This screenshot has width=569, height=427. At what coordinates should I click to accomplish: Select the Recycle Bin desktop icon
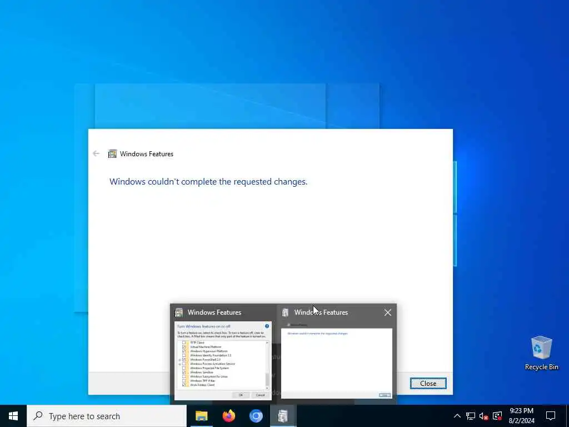541,353
